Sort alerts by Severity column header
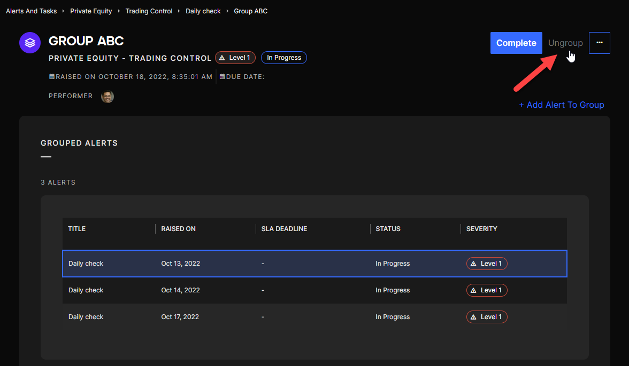 [481, 229]
